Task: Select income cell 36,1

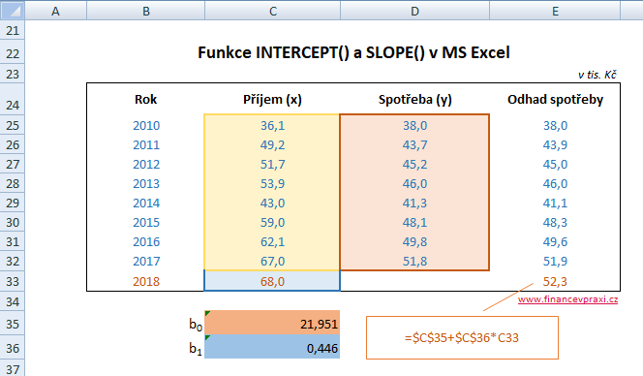Action: tap(272, 125)
